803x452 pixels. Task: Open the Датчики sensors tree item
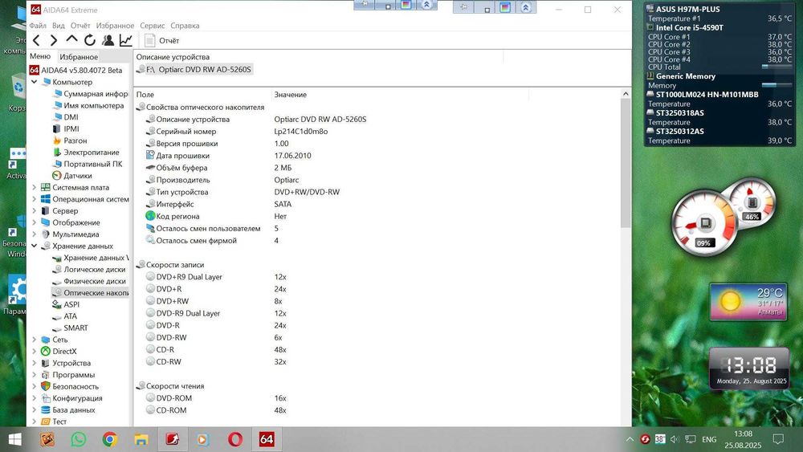[72, 176]
